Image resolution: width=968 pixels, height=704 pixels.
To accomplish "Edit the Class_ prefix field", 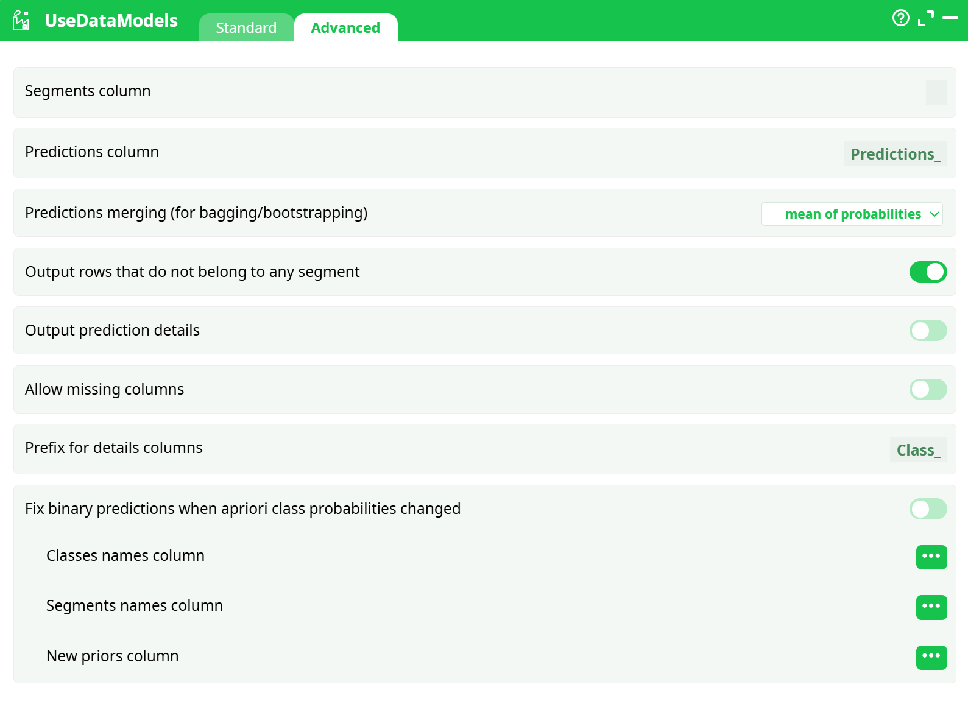I will (917, 450).
